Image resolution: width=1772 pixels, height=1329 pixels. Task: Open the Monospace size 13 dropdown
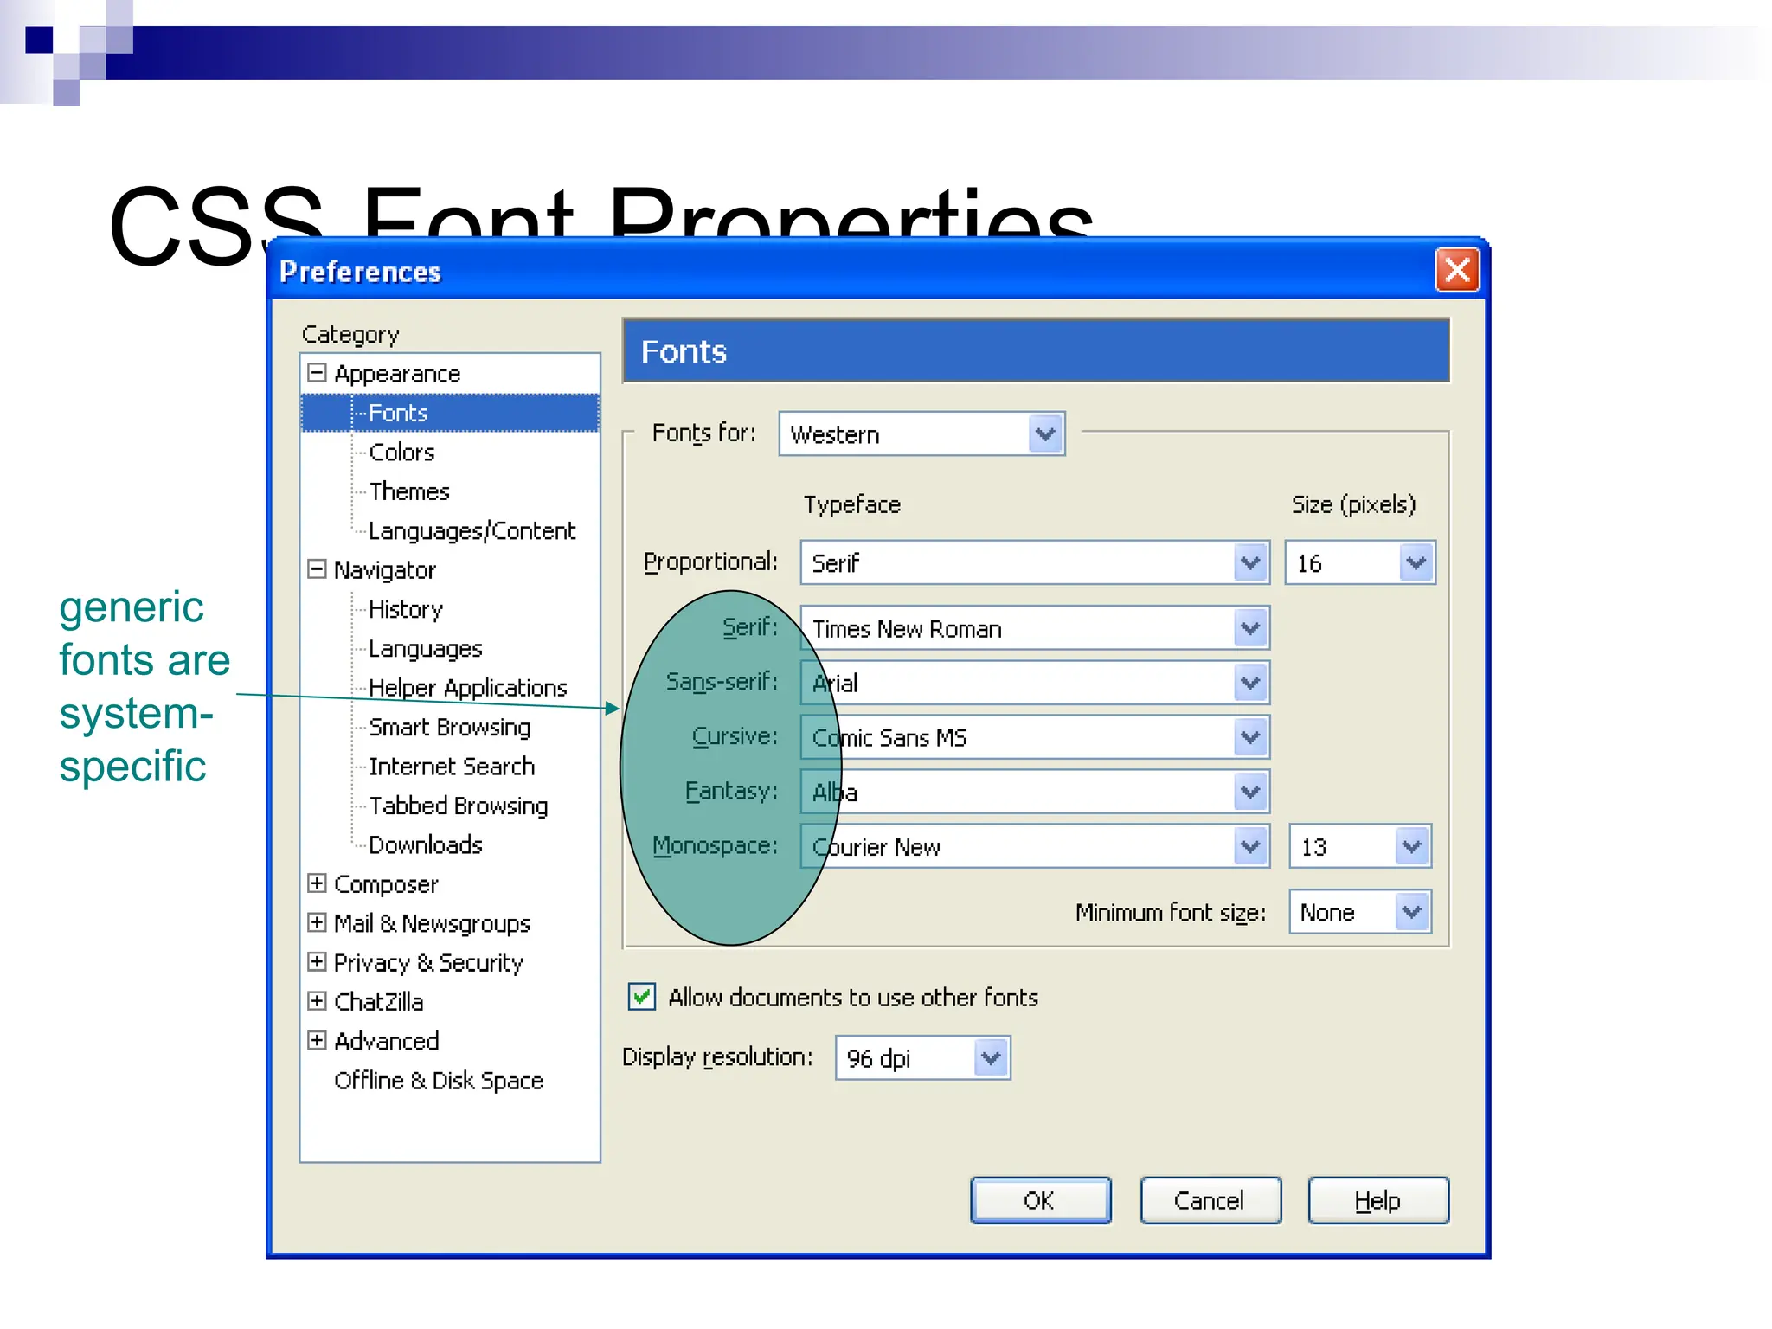pyautogui.click(x=1412, y=846)
